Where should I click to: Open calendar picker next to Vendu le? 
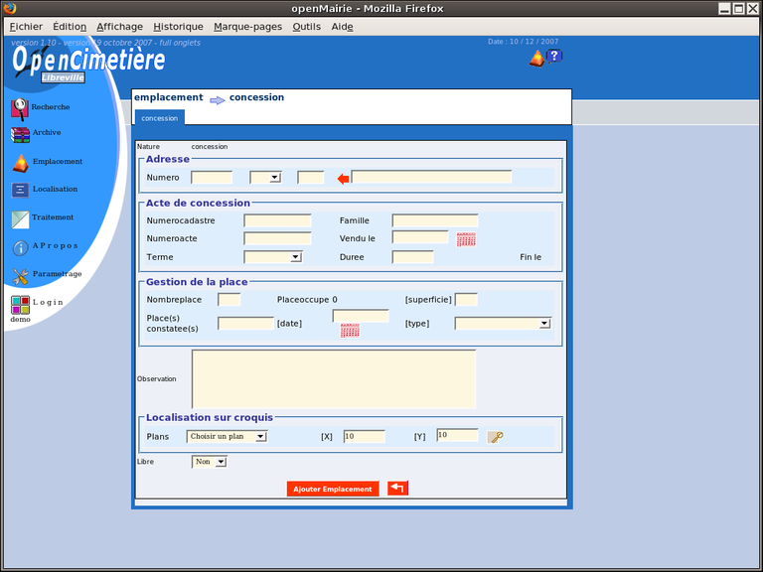(x=466, y=239)
